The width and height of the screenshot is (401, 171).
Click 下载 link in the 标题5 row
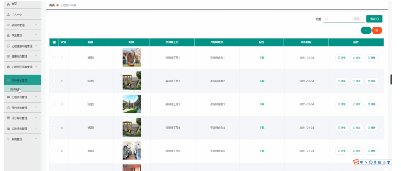[262, 151]
